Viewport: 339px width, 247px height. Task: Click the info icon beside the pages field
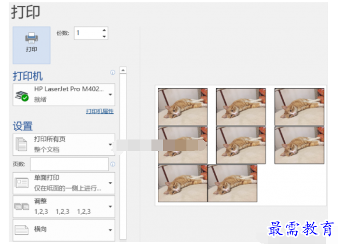[x=112, y=164]
